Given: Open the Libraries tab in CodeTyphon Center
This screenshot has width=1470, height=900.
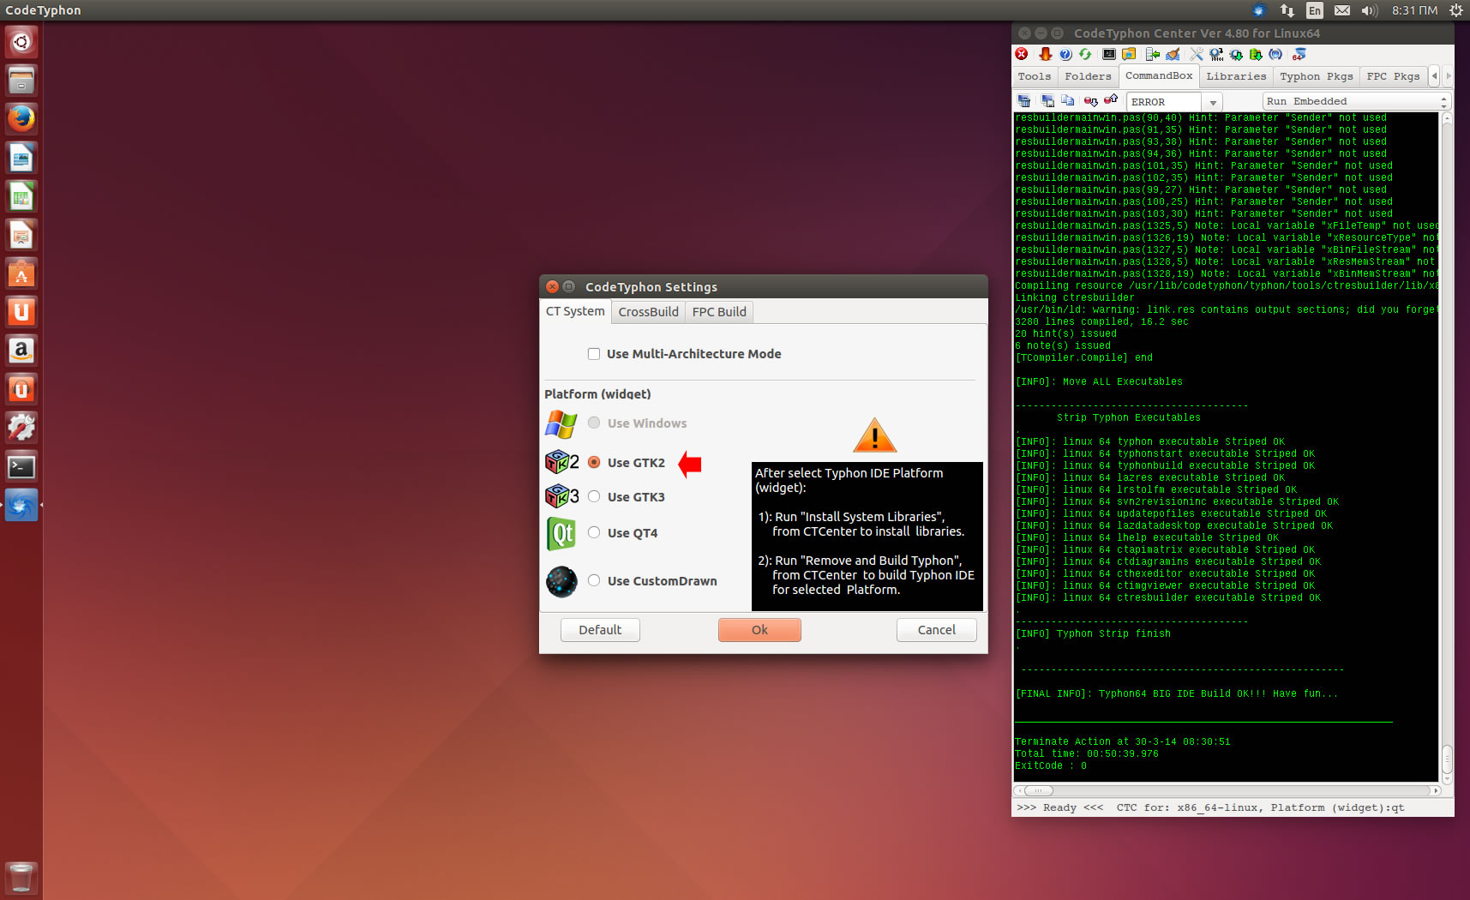Looking at the screenshot, I should (x=1236, y=76).
